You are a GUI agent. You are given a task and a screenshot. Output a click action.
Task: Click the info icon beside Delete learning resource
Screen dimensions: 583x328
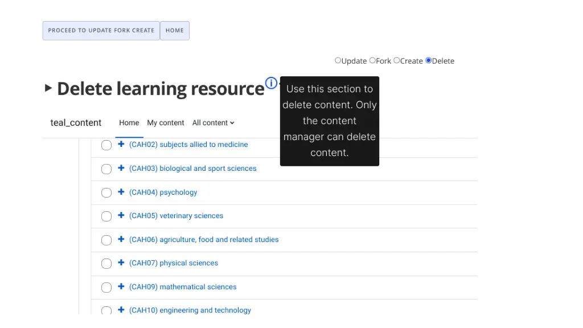tap(271, 83)
